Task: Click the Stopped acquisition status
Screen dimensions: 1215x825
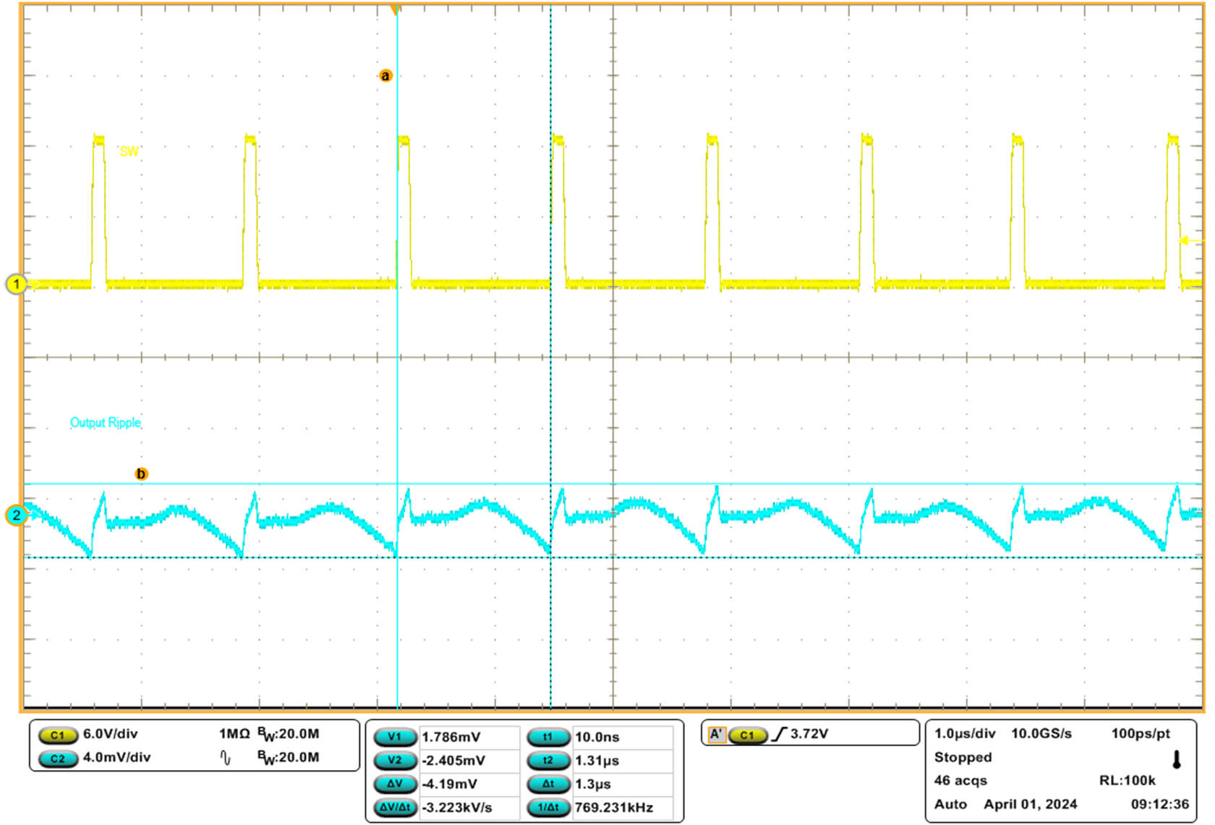Action: [x=962, y=757]
